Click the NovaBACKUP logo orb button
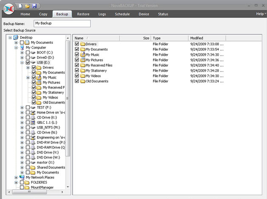267x199 pixels. pos(9,9)
